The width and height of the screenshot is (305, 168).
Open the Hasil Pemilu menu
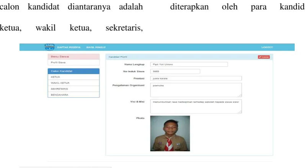tap(96, 47)
